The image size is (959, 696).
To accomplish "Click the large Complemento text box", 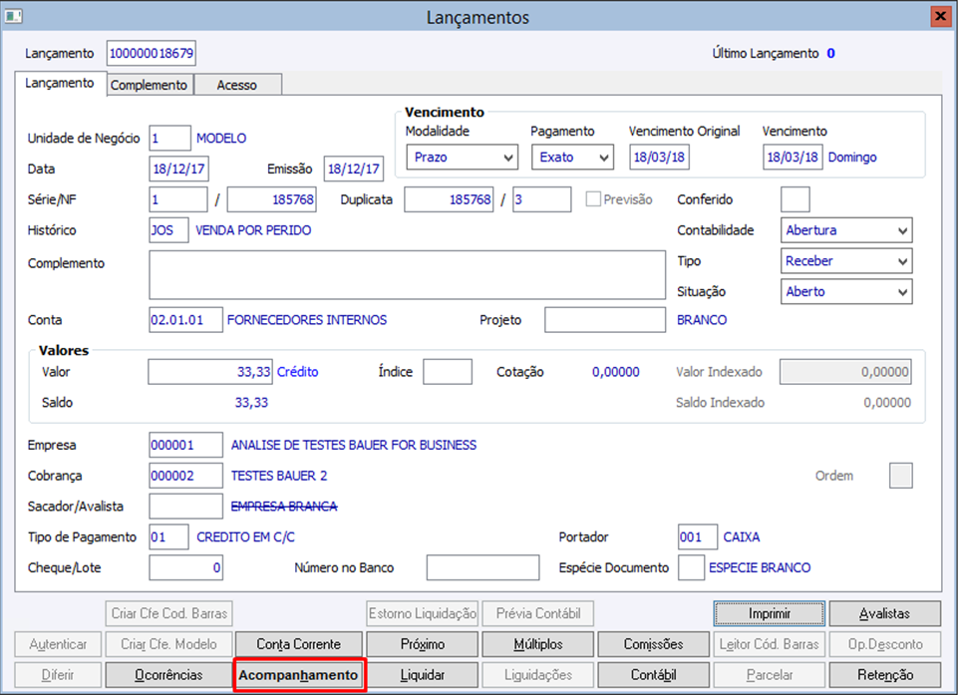I will [408, 274].
